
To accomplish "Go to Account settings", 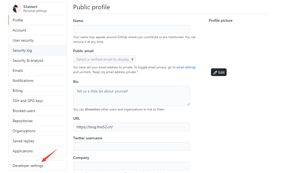I will tap(38, 30).
